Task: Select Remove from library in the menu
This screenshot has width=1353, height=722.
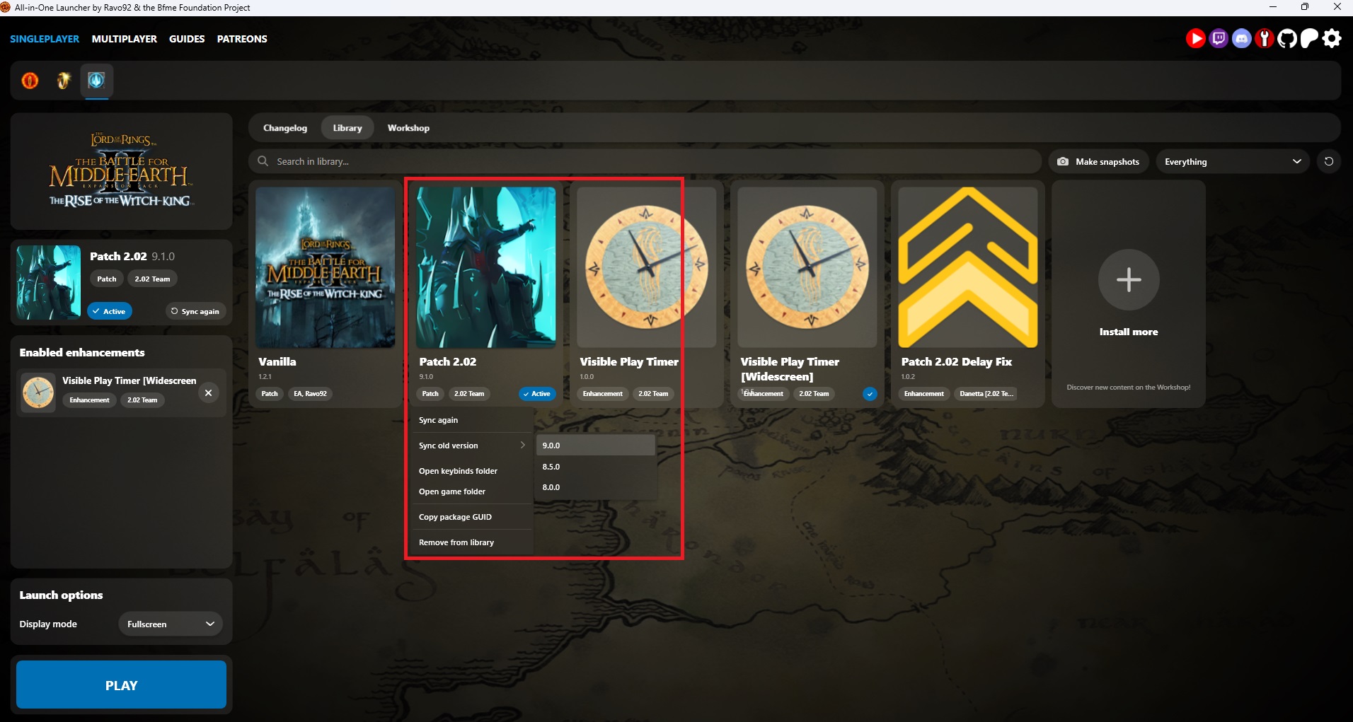Action: (x=456, y=542)
